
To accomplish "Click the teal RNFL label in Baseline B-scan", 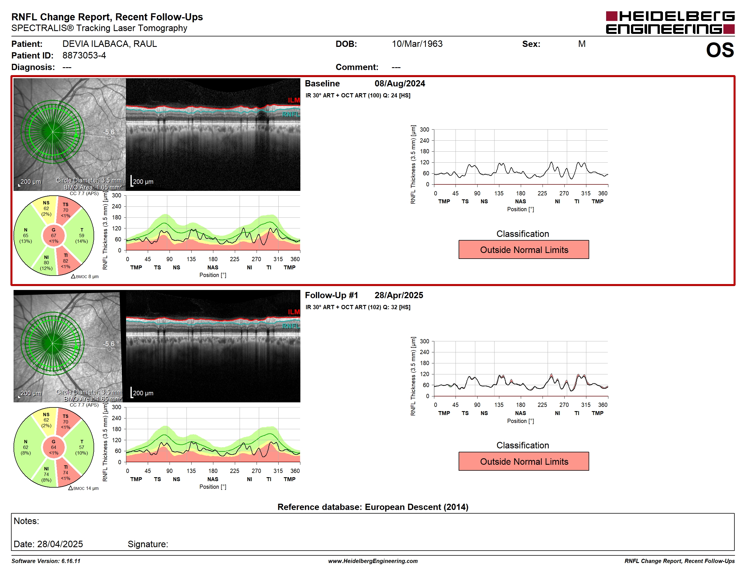I will pyautogui.click(x=291, y=114).
